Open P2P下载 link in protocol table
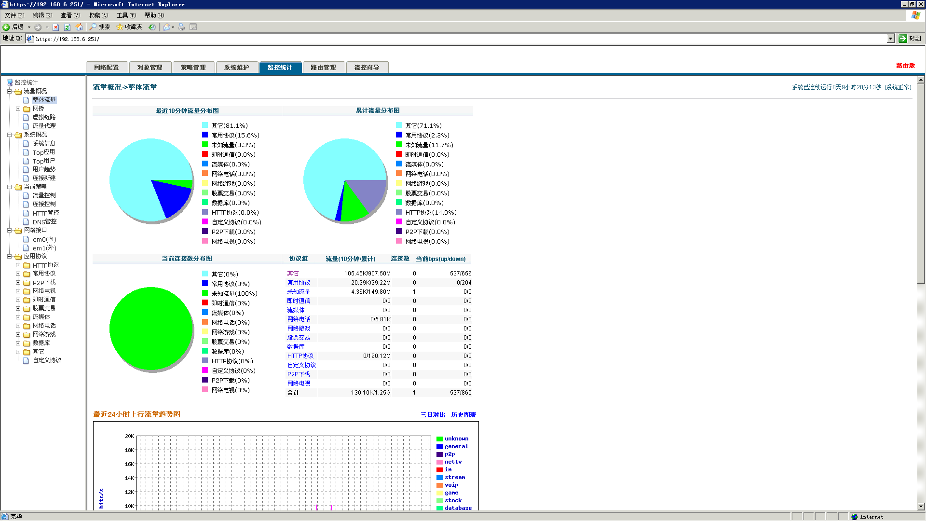The image size is (926, 521). click(299, 374)
